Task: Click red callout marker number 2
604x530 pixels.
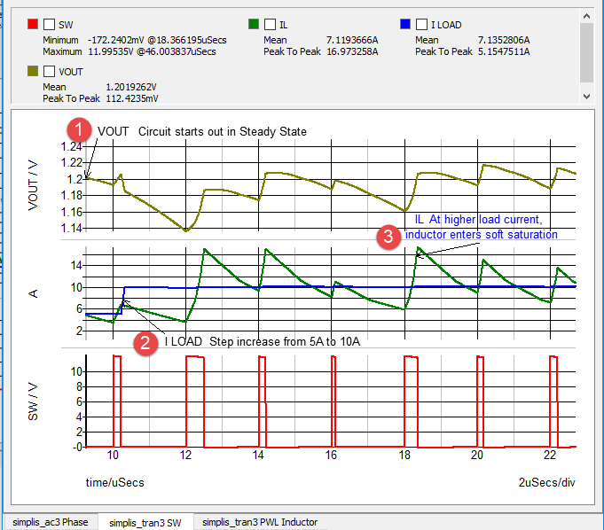Action: point(145,343)
